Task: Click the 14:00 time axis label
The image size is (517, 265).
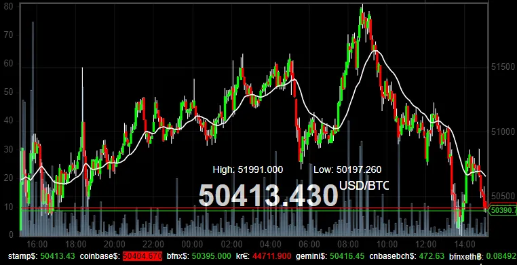Action: [x=465, y=244]
